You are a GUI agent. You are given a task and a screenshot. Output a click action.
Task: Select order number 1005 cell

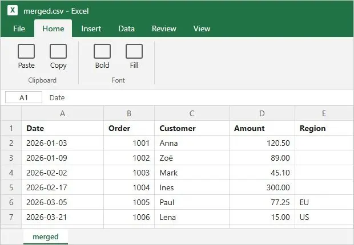(x=129, y=202)
